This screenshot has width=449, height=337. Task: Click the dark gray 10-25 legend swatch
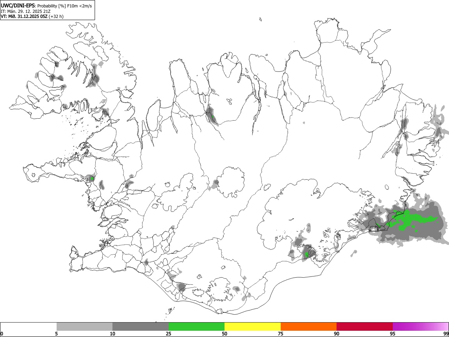tap(141, 326)
